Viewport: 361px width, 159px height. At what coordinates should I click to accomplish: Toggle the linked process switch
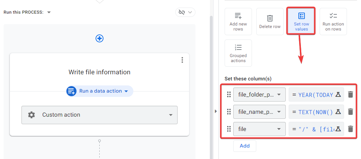coord(185,12)
